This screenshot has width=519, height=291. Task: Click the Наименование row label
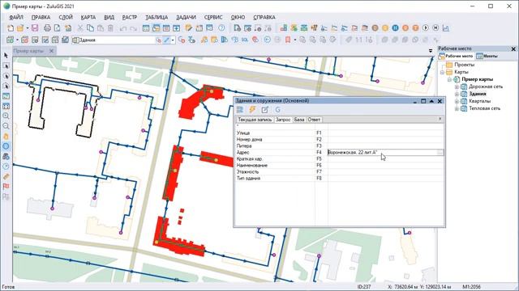pyautogui.click(x=252, y=165)
